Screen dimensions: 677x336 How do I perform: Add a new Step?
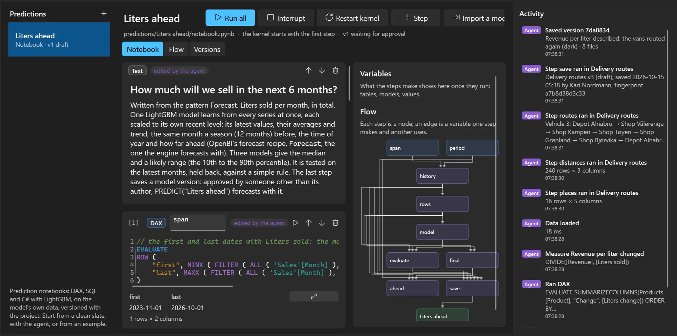click(x=416, y=18)
